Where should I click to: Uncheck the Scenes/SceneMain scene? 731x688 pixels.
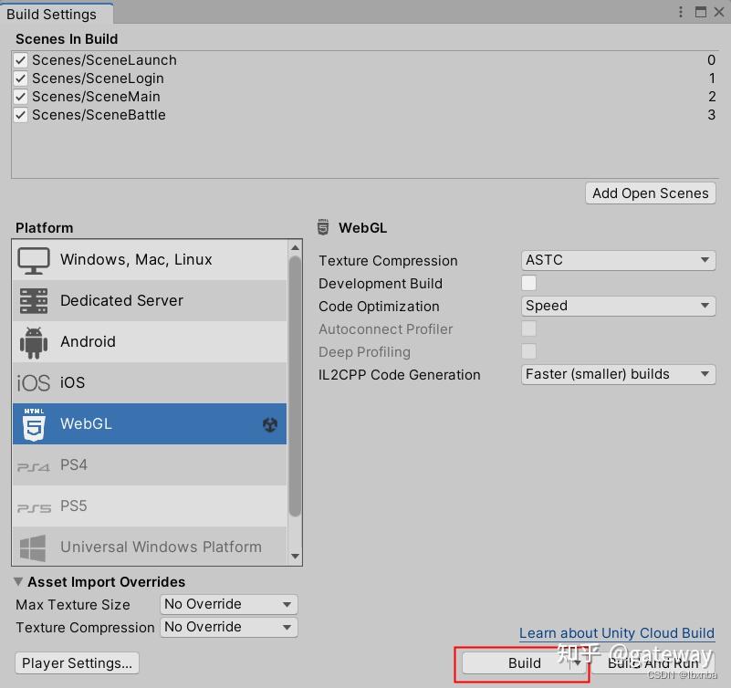tap(20, 97)
